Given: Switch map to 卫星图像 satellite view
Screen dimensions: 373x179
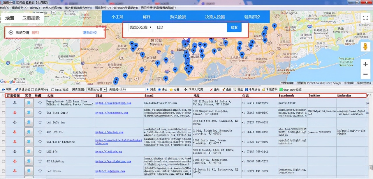Looking at the screenshot, I should pyautogui.click(x=31, y=18).
